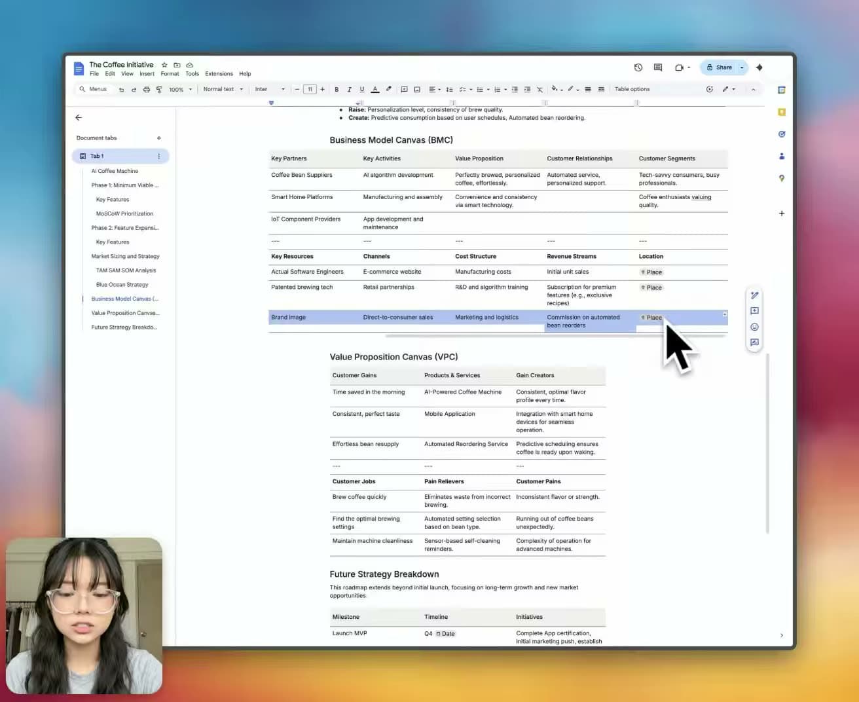
Task: Go to Blue Ocean Strategy outline heading
Action: 122,285
